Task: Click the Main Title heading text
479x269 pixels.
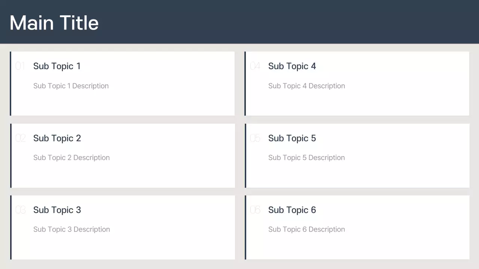Action: pyautogui.click(x=54, y=23)
